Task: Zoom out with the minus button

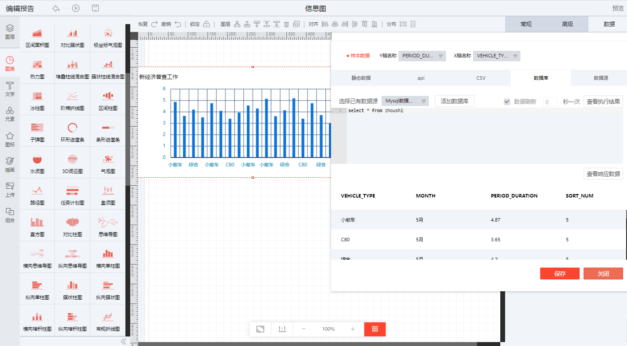Action: [304, 329]
